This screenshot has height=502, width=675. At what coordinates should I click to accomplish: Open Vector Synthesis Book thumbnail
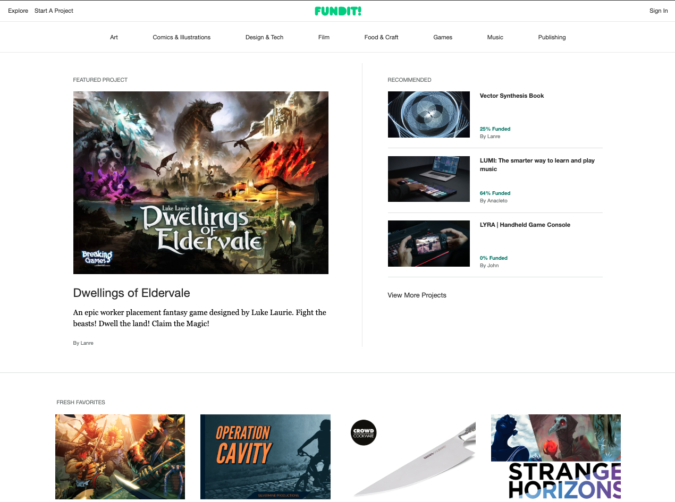429,114
